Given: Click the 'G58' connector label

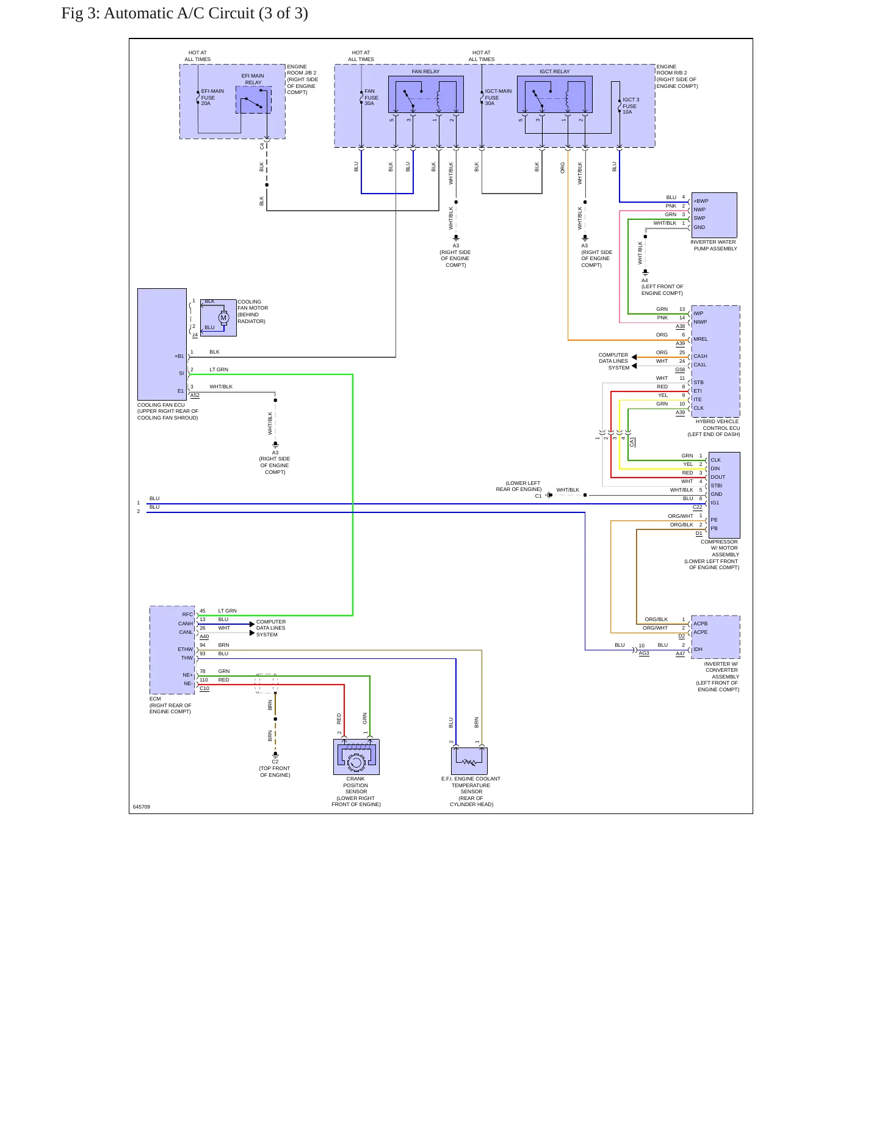Looking at the screenshot, I should click(680, 369).
